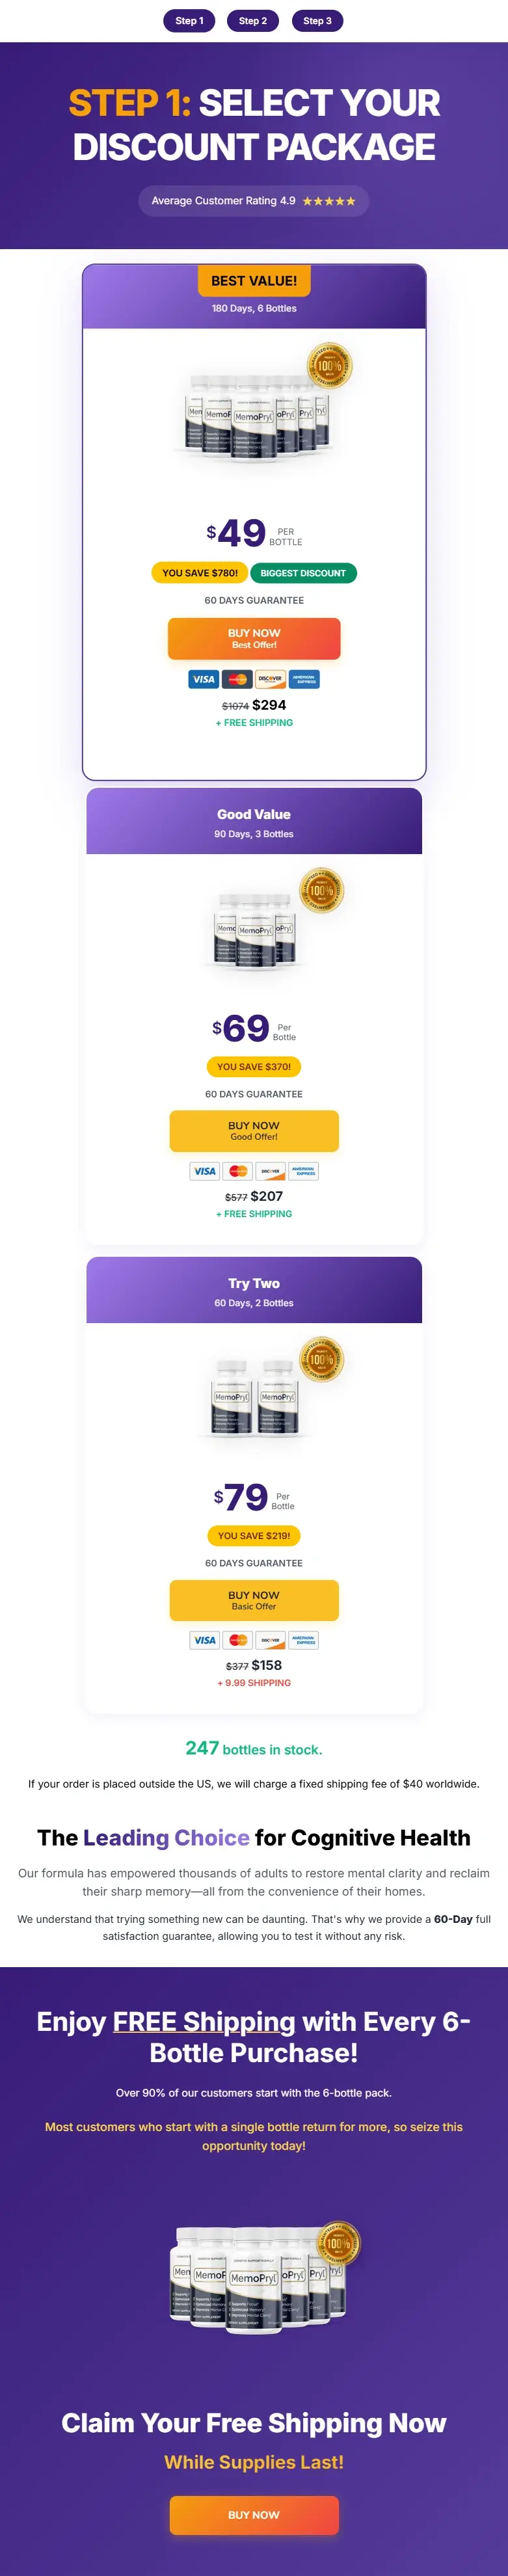This screenshot has height=2576, width=508.
Task: Click the Discover card icon in the Try Two package
Action: 270,1640
